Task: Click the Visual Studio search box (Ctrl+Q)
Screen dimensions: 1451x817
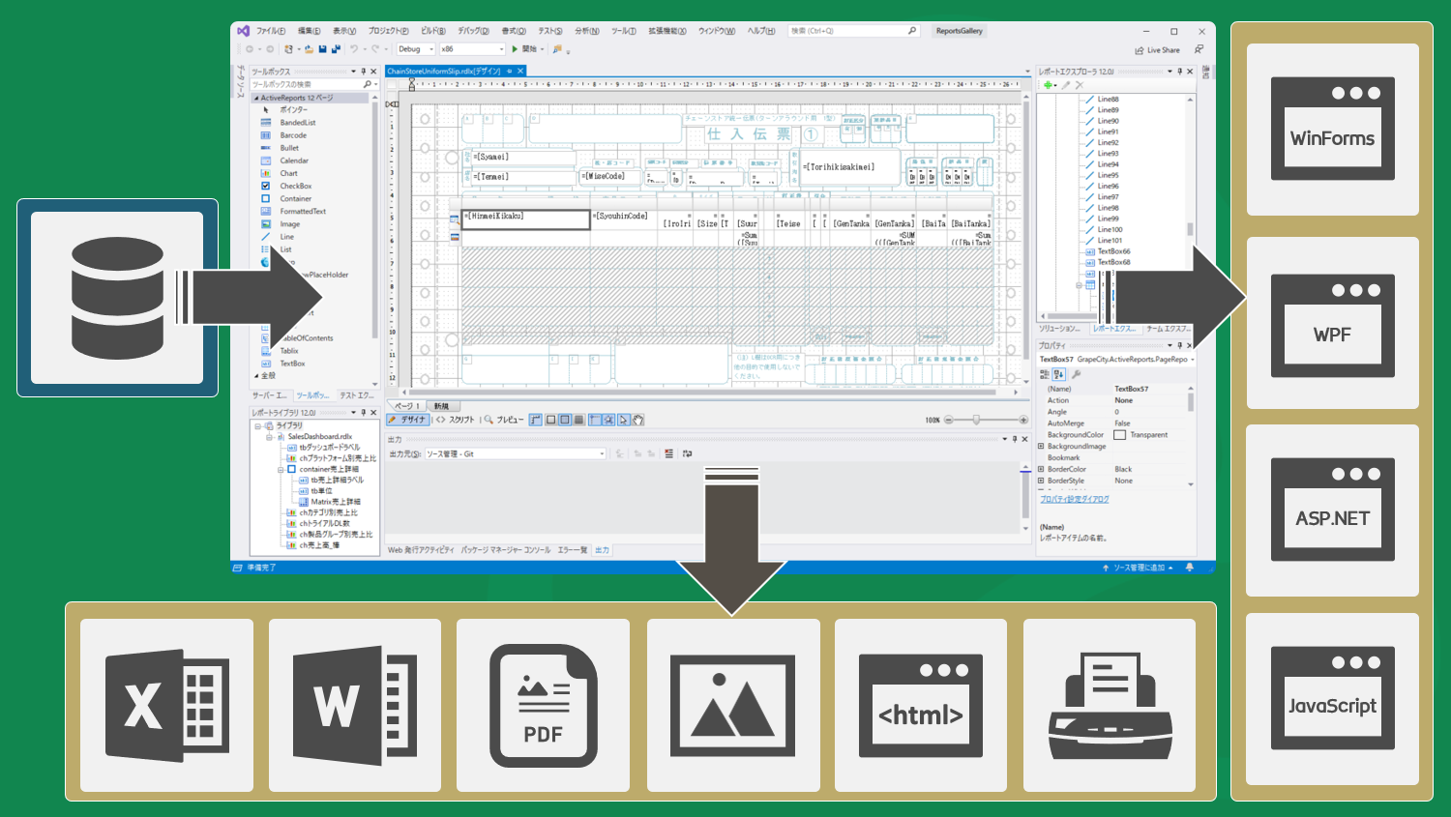Action: (853, 31)
